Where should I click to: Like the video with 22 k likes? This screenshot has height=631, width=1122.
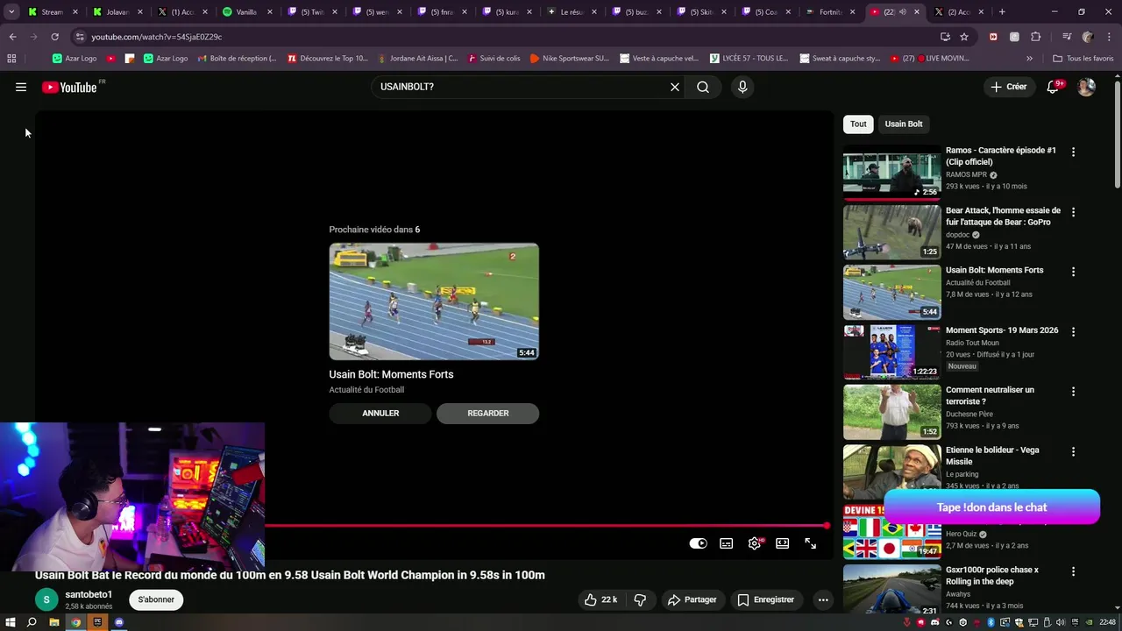tap(601, 599)
